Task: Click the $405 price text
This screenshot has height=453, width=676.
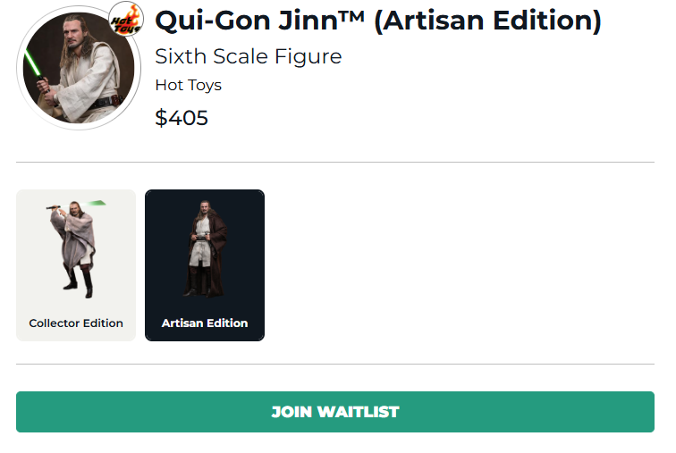Action: click(182, 118)
